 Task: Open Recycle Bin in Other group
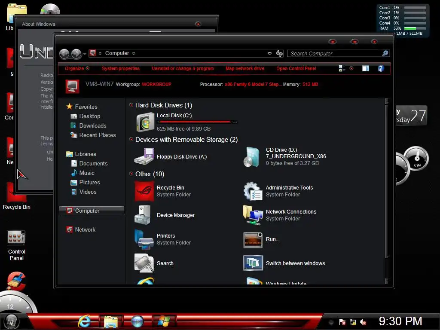tap(144, 191)
